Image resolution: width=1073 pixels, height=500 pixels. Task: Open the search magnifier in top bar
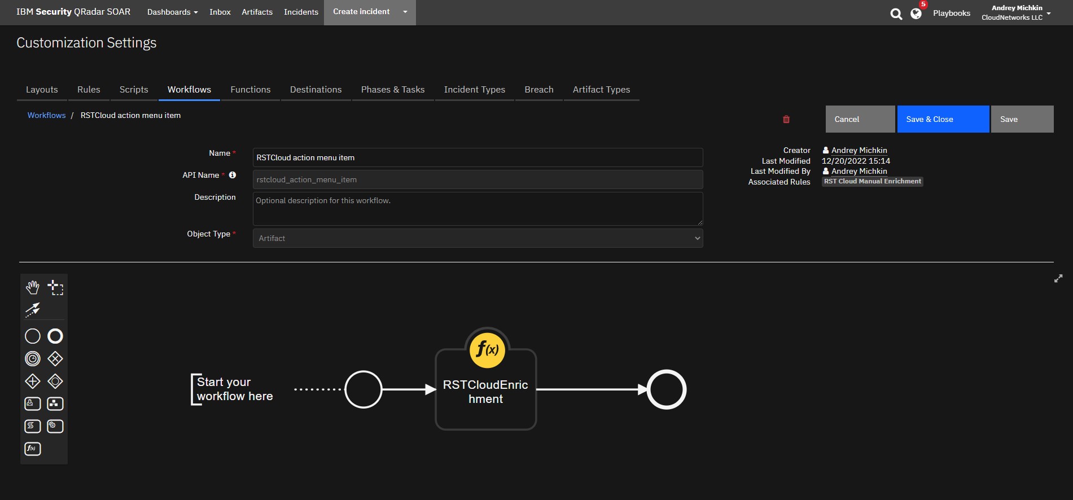[x=896, y=14]
